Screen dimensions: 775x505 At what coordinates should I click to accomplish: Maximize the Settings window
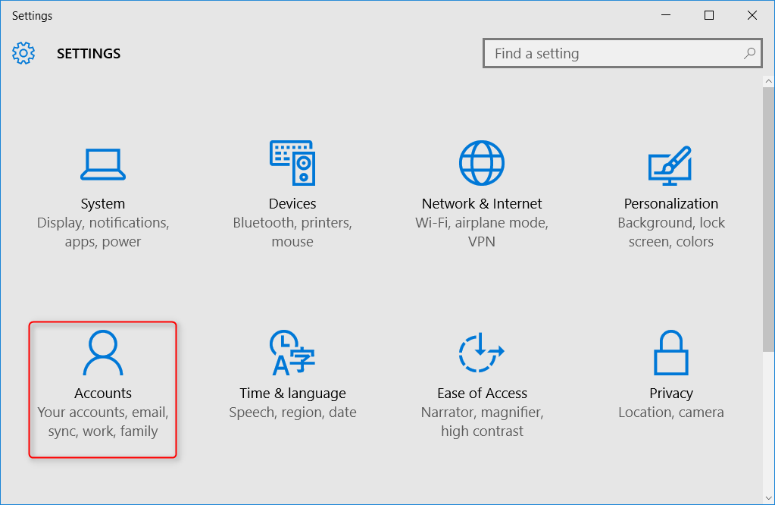coord(709,15)
